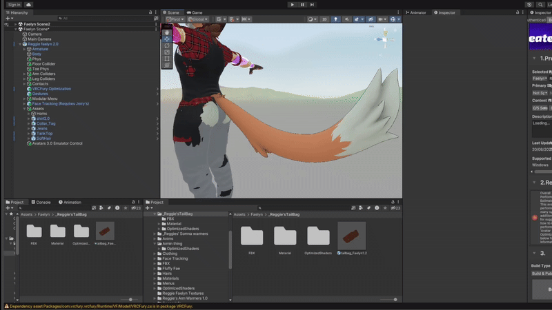Open the tailbag_Faelyn1.2 prefab thumbnail
The height and width of the screenshot is (310, 552).
pos(352,236)
